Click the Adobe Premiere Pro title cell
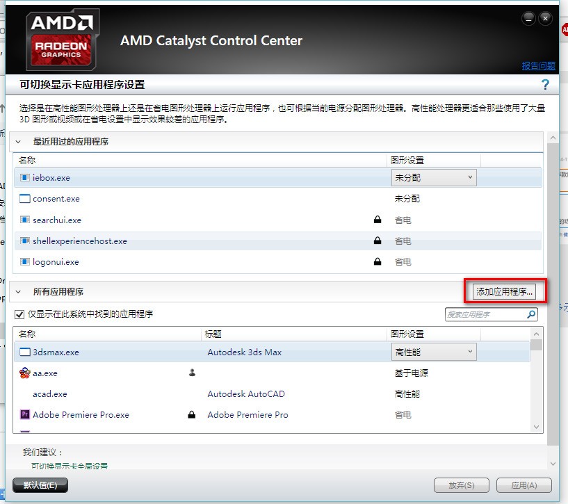This screenshot has width=568, height=504. (x=248, y=414)
